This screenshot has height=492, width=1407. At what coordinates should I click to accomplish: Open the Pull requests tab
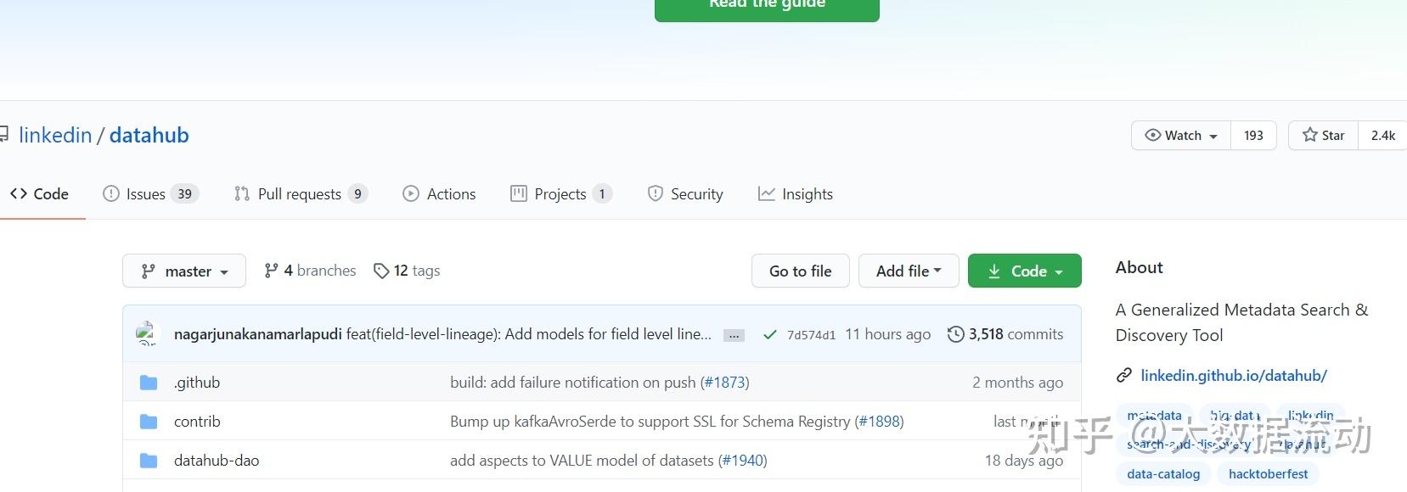(300, 194)
